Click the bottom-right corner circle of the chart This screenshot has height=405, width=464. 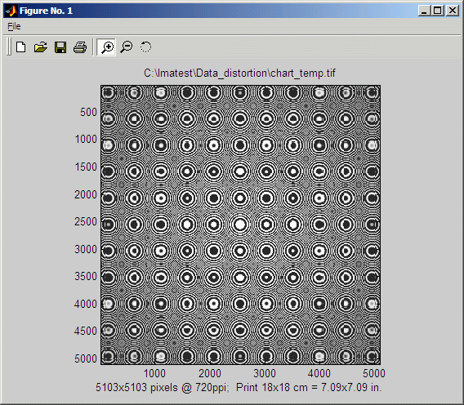coord(373,357)
